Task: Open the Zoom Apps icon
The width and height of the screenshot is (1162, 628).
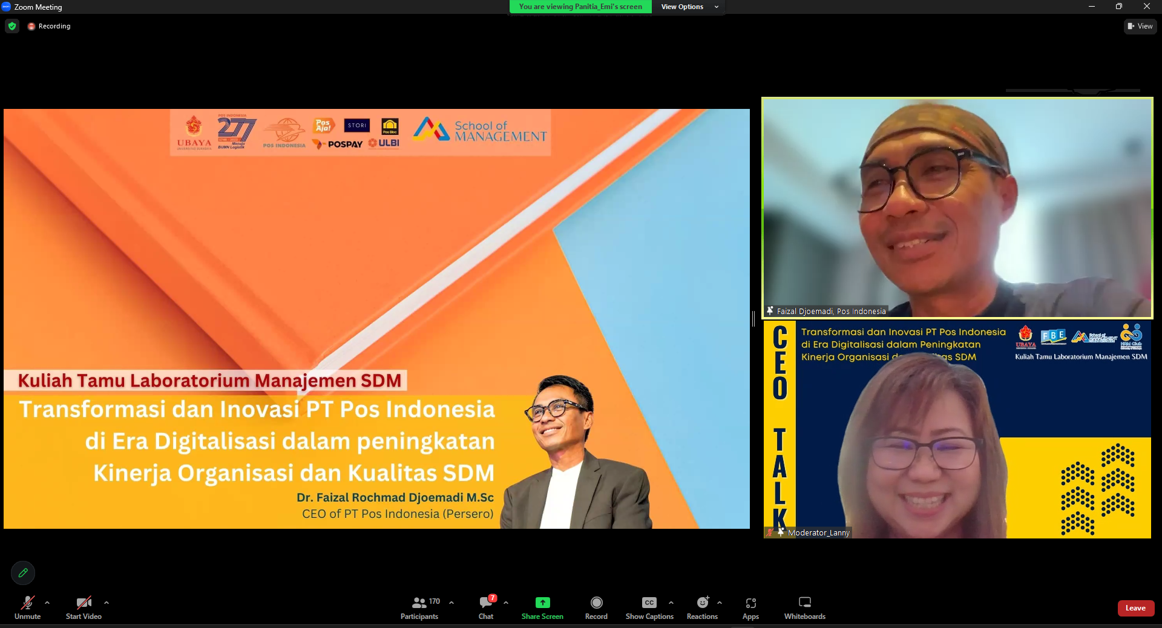Action: click(x=750, y=602)
